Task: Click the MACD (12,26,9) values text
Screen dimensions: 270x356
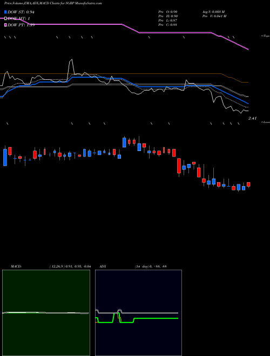Action: (70, 266)
